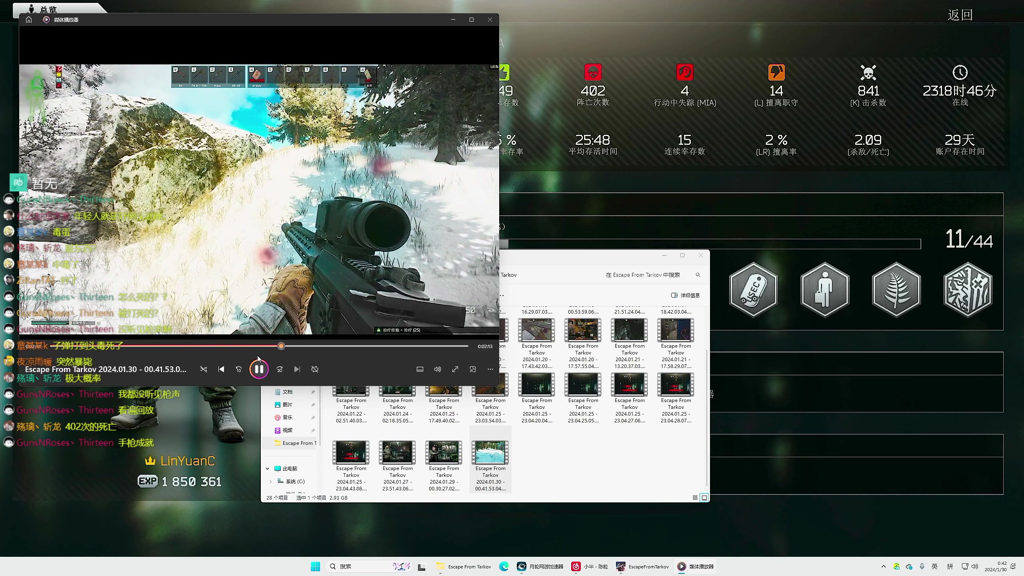Select video file 2024.01.21 - 17.58.29.07
Screen dimensions: 1024x576
tap(676, 344)
